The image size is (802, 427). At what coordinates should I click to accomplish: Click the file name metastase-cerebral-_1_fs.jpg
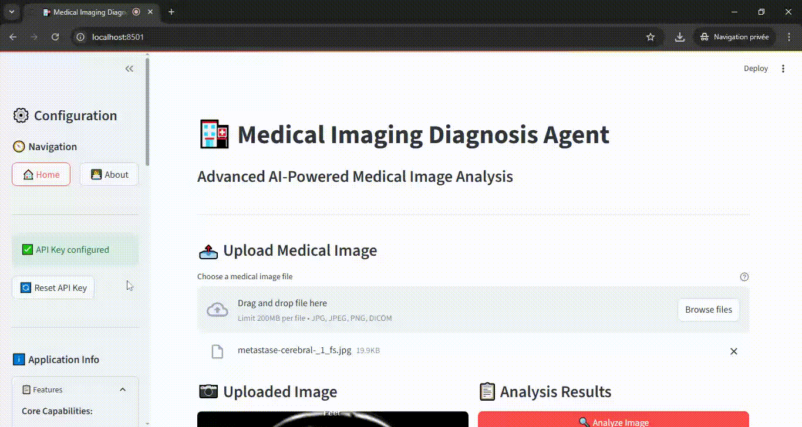click(294, 350)
